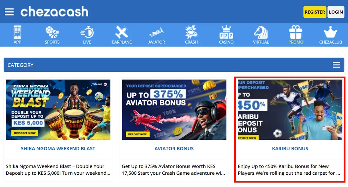Go to the SPORTS balls icon
The width and height of the screenshot is (348, 187).
click(52, 32)
